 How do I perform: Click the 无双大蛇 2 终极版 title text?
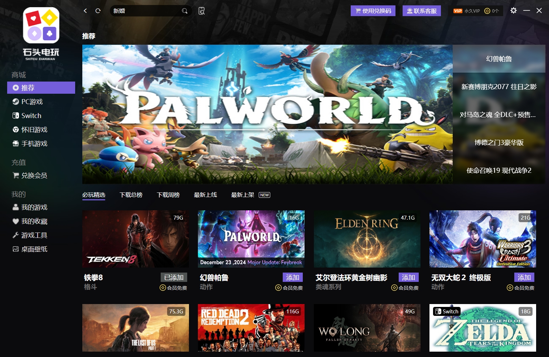coord(461,278)
